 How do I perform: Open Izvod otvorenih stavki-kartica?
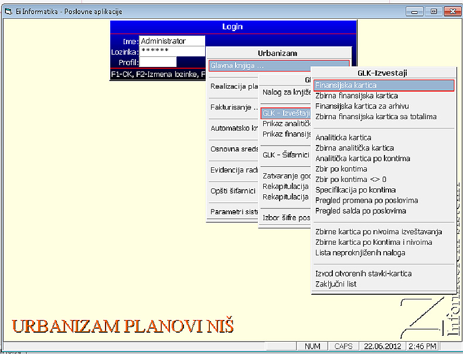[x=363, y=274]
